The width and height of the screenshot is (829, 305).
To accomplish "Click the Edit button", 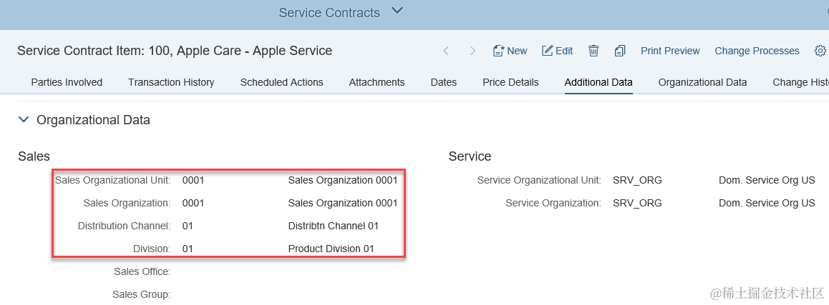I will pyautogui.click(x=557, y=51).
